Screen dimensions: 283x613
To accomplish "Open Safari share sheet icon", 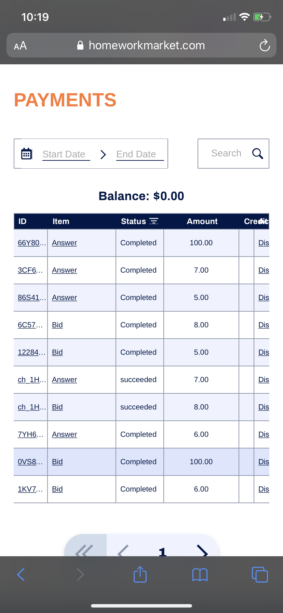I will tap(140, 574).
